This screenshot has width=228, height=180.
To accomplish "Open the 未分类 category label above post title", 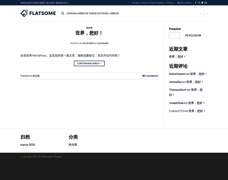I will point(89,28).
